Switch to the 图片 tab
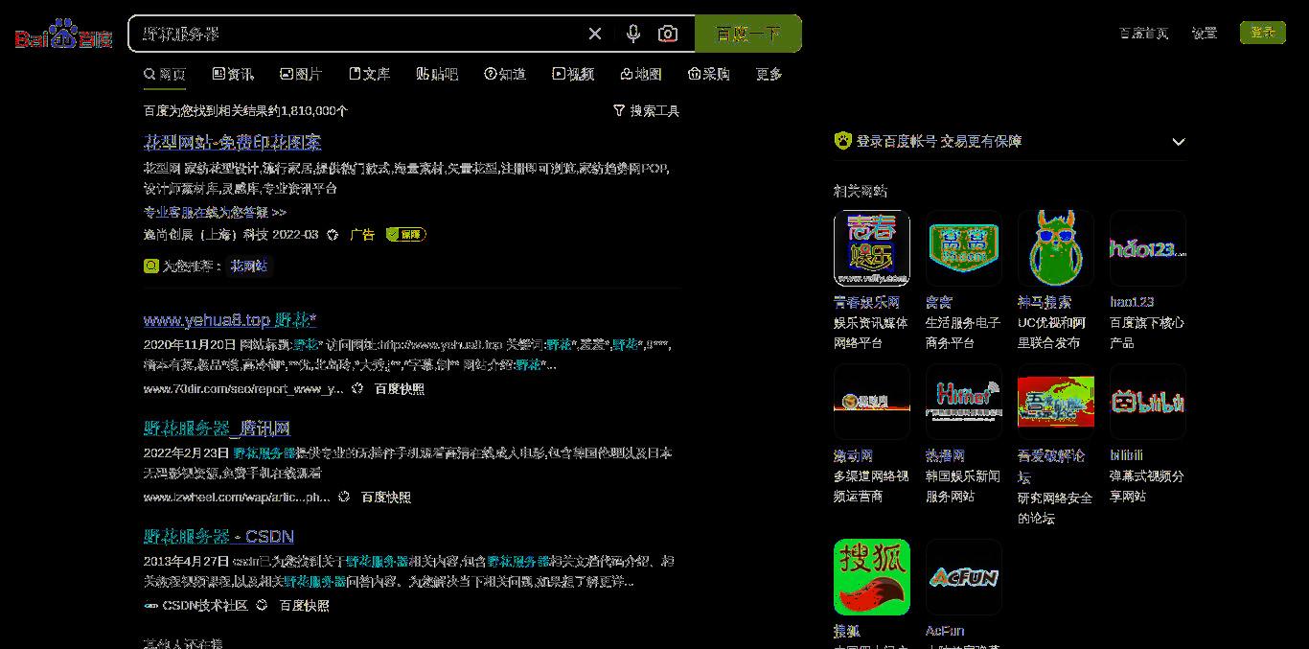This screenshot has height=649, width=1309. (301, 74)
